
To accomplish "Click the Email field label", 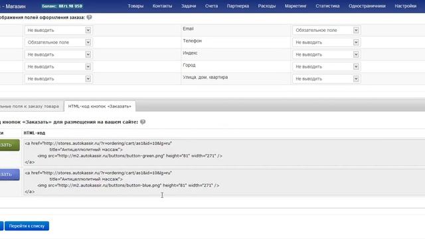I will [188, 29].
